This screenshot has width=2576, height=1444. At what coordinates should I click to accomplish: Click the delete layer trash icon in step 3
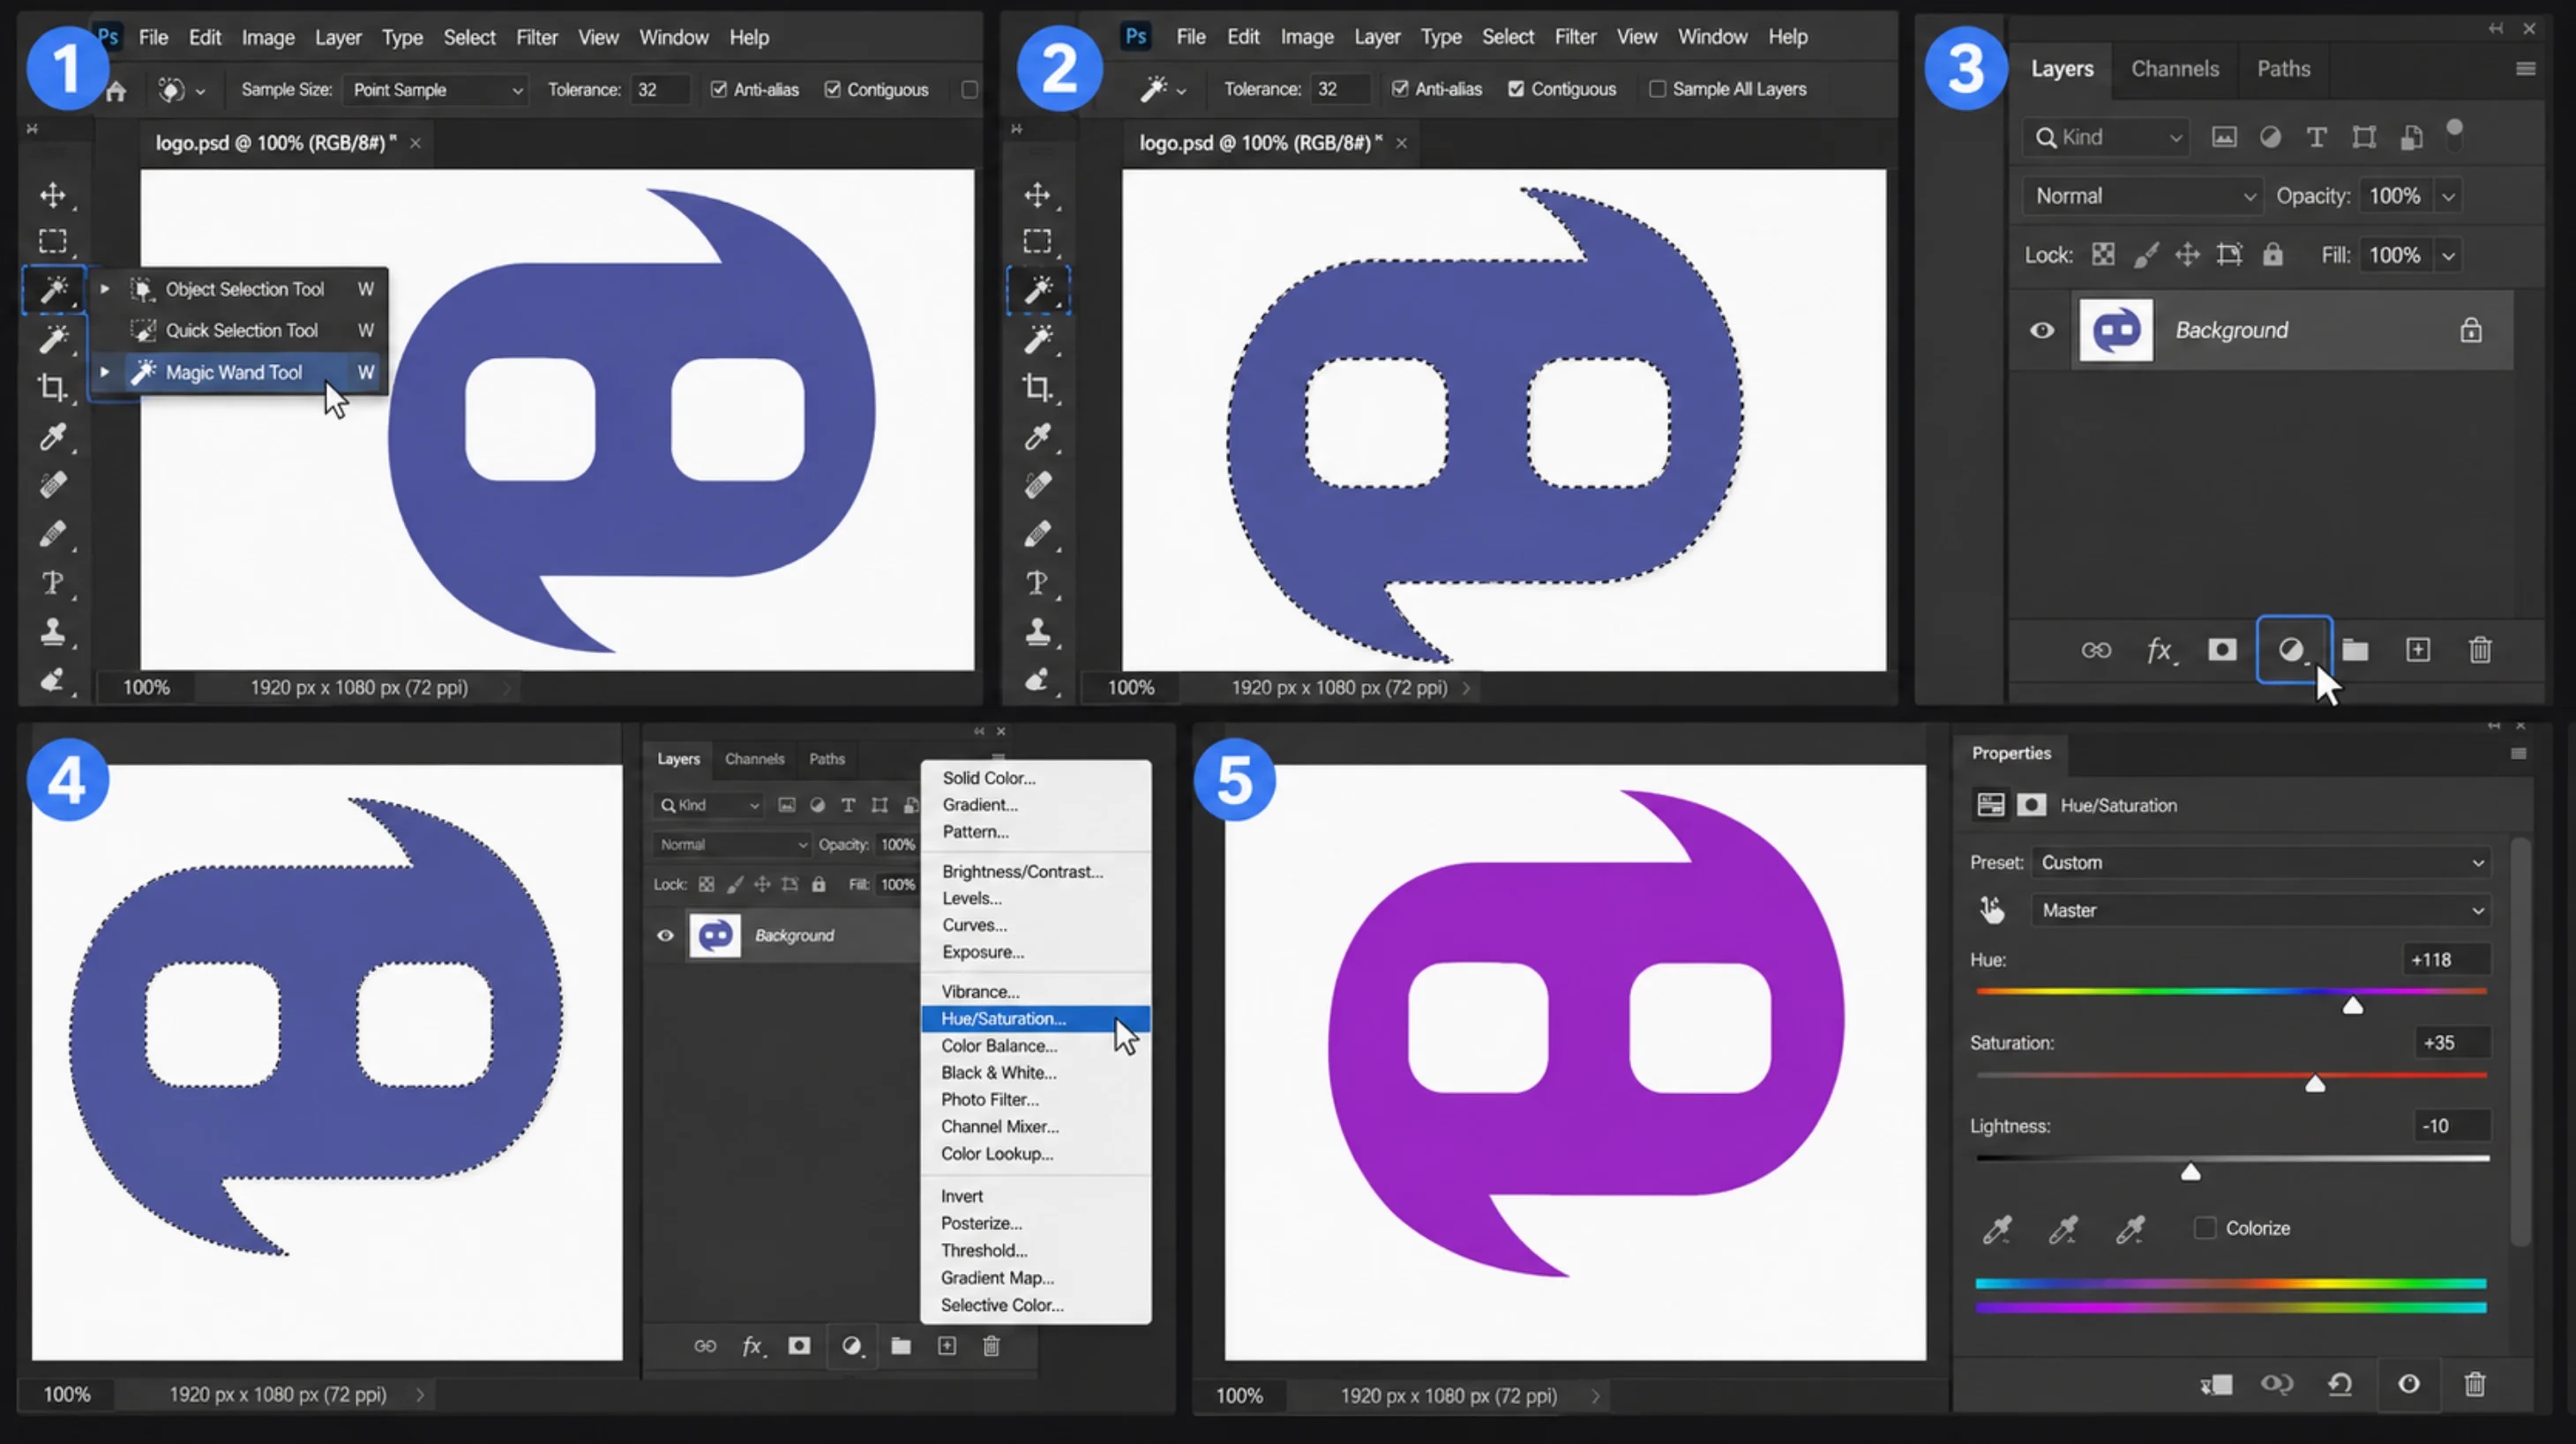click(2480, 651)
